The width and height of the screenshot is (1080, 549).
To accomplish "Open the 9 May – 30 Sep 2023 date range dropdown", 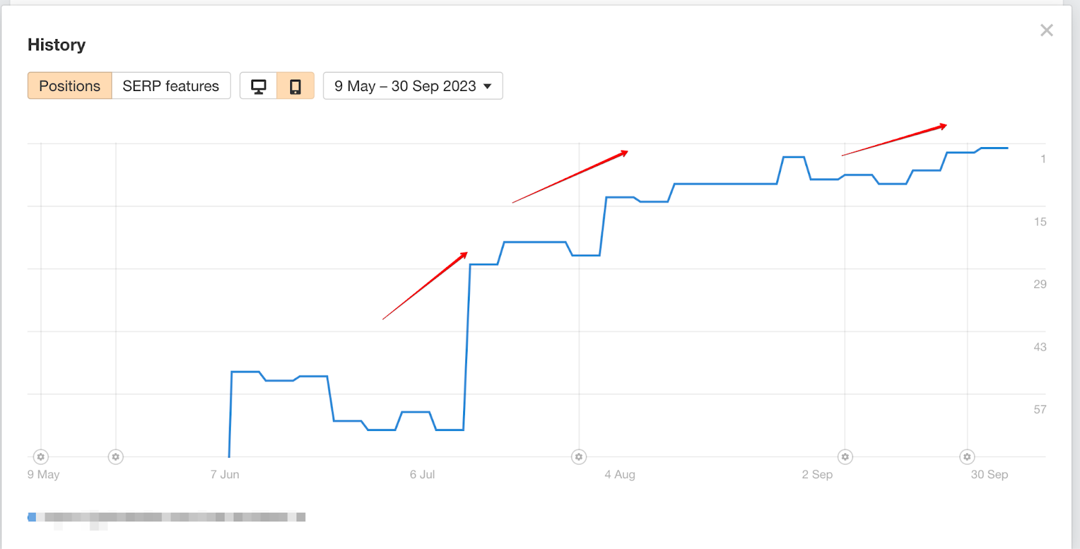I will click(413, 86).
